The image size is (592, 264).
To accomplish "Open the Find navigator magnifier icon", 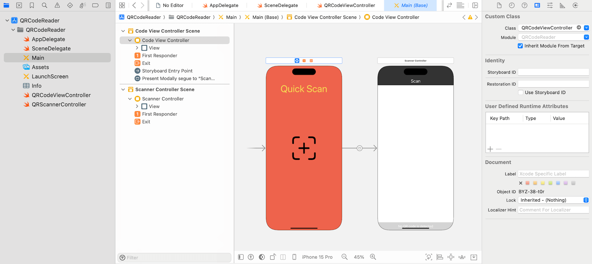I will [x=44, y=5].
